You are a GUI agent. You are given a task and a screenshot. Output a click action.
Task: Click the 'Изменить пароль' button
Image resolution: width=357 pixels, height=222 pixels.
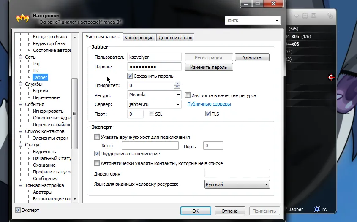tap(209, 67)
